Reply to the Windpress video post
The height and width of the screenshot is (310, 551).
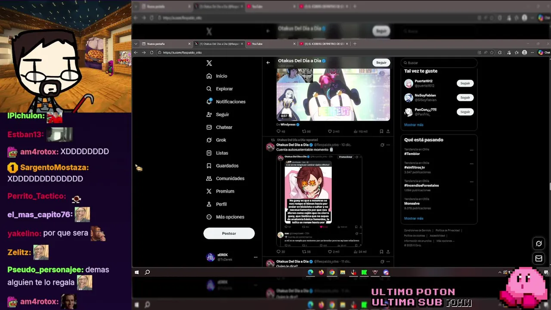[281, 131]
